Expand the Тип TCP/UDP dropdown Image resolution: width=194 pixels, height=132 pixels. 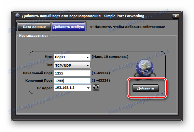click(72, 65)
